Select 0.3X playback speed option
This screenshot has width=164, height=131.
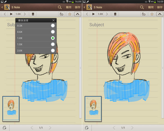[x=53, y=26]
